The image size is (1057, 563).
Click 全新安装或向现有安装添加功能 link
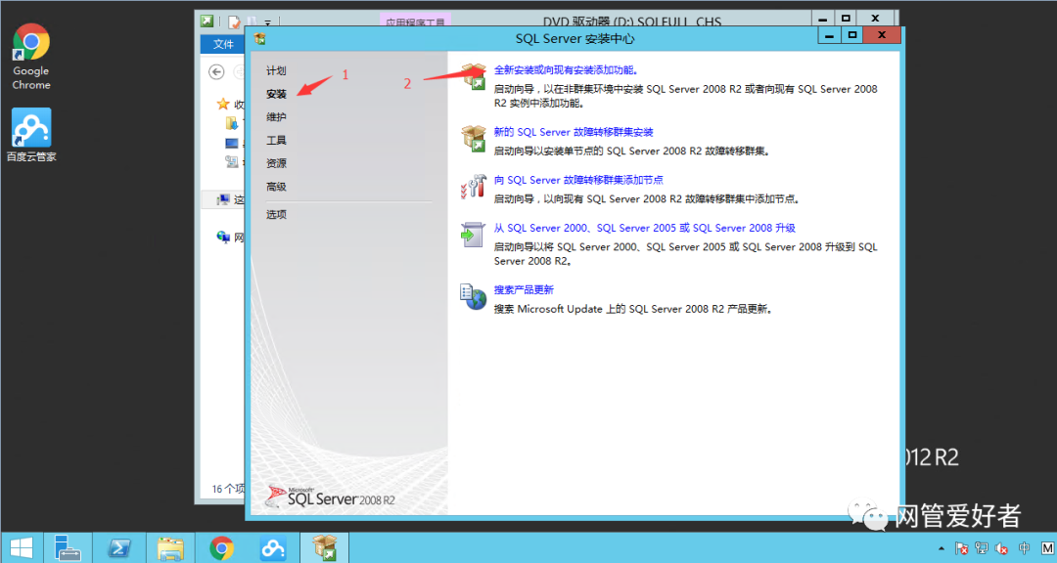(566, 69)
